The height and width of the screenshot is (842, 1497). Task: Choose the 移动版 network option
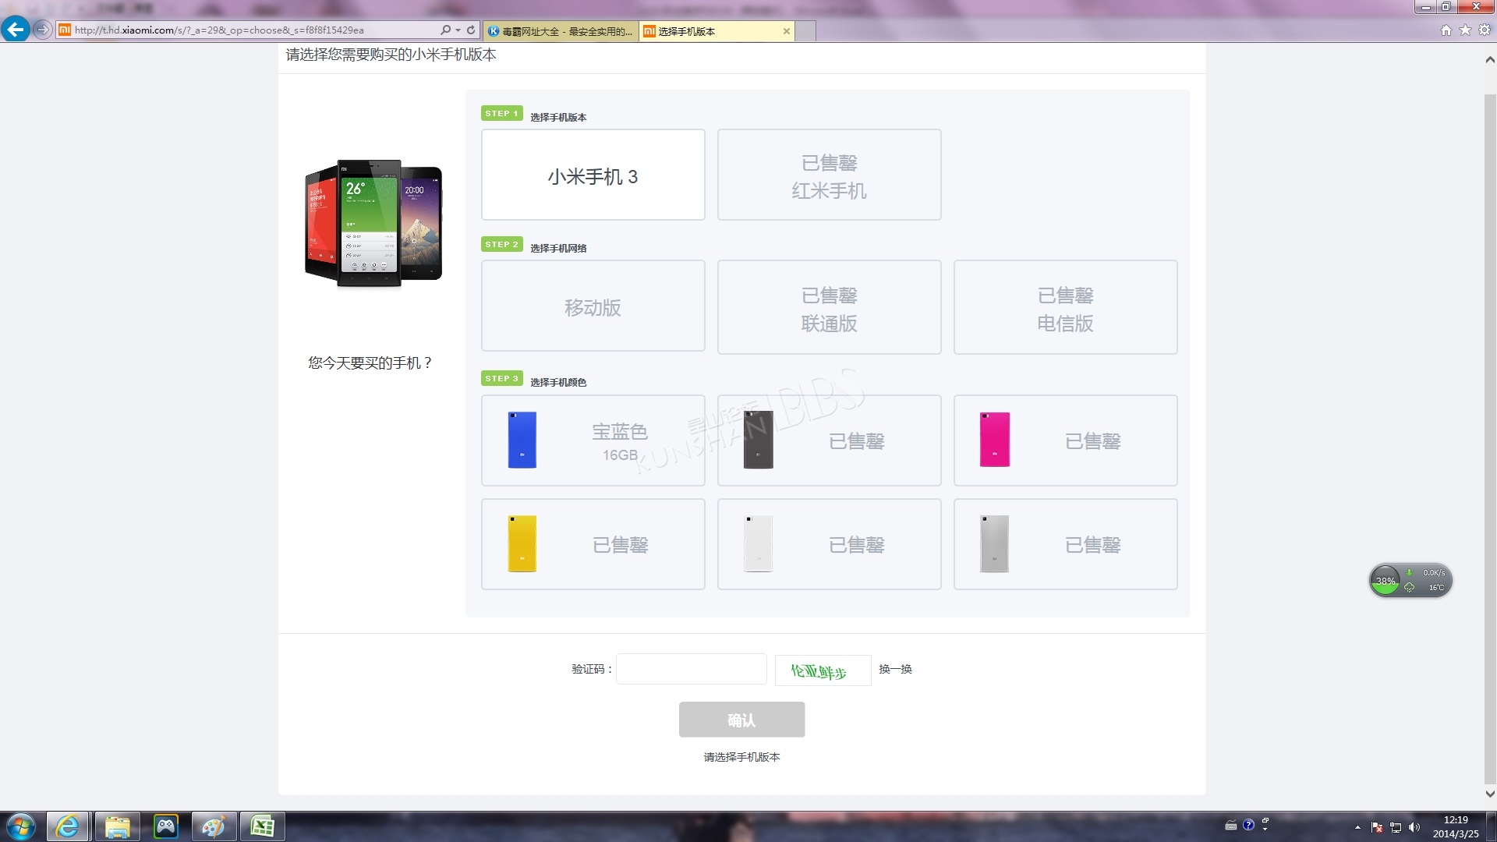click(x=593, y=306)
